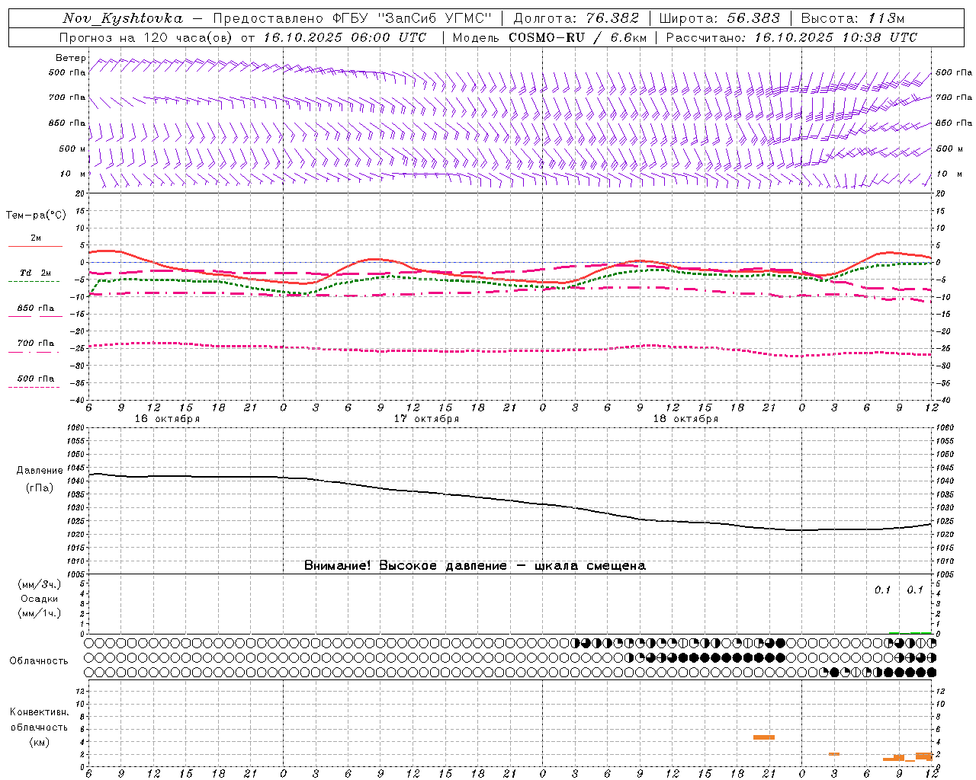The image size is (976, 780).
Task: Click the "Осадки" precipitation label
Action: pos(40,599)
